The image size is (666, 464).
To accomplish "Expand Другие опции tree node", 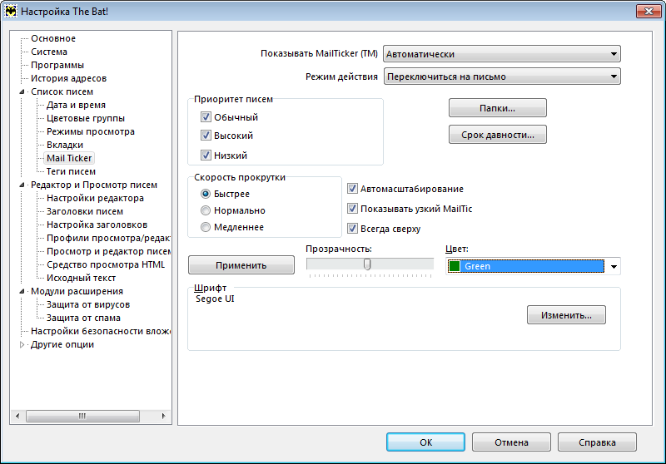I will pos(22,345).
